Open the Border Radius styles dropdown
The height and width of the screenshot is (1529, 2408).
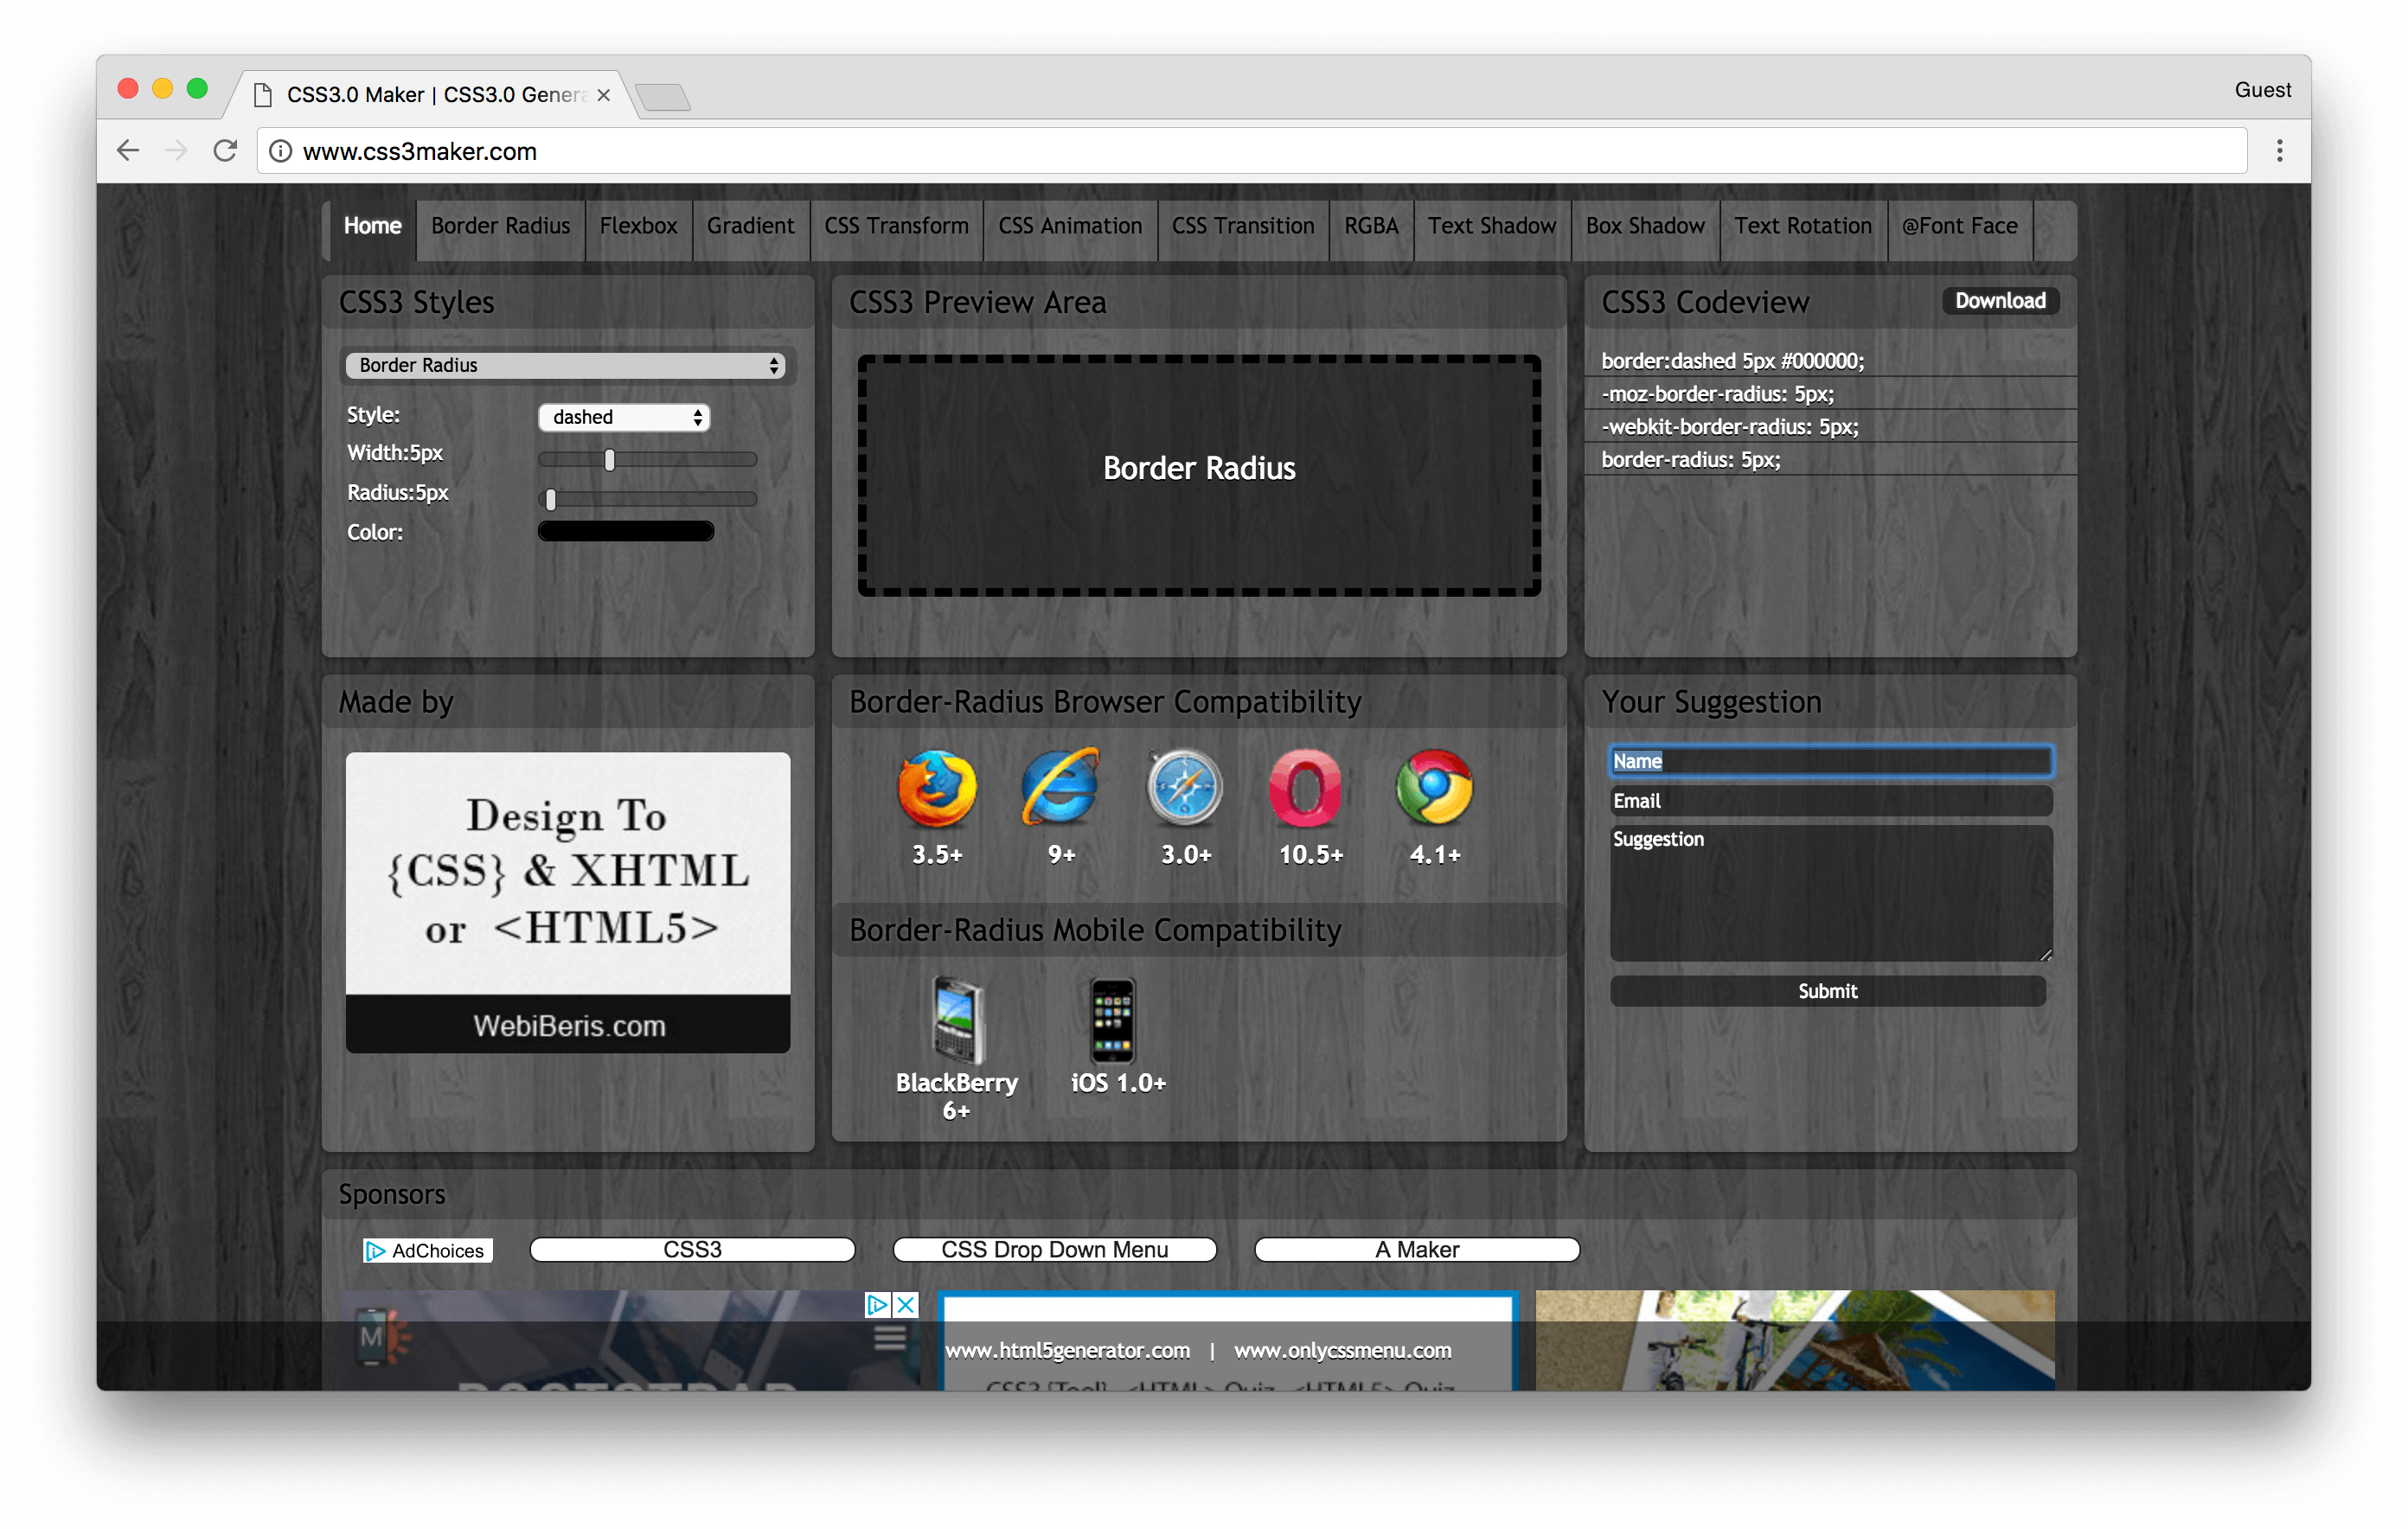(565, 365)
